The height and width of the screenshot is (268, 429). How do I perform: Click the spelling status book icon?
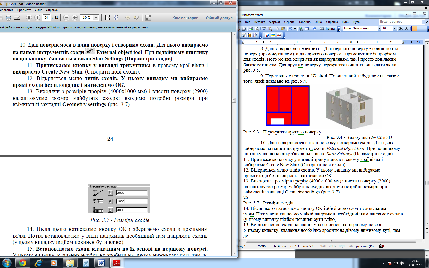point(382,246)
